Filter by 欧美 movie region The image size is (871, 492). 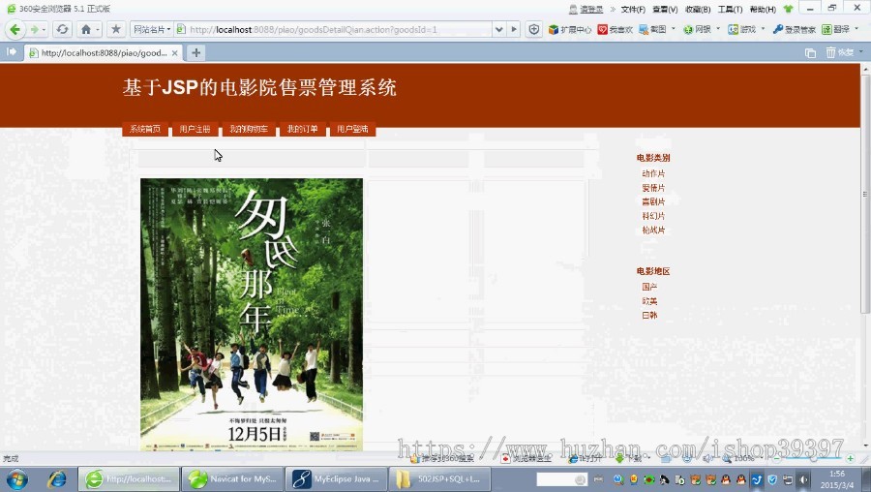pyautogui.click(x=649, y=301)
